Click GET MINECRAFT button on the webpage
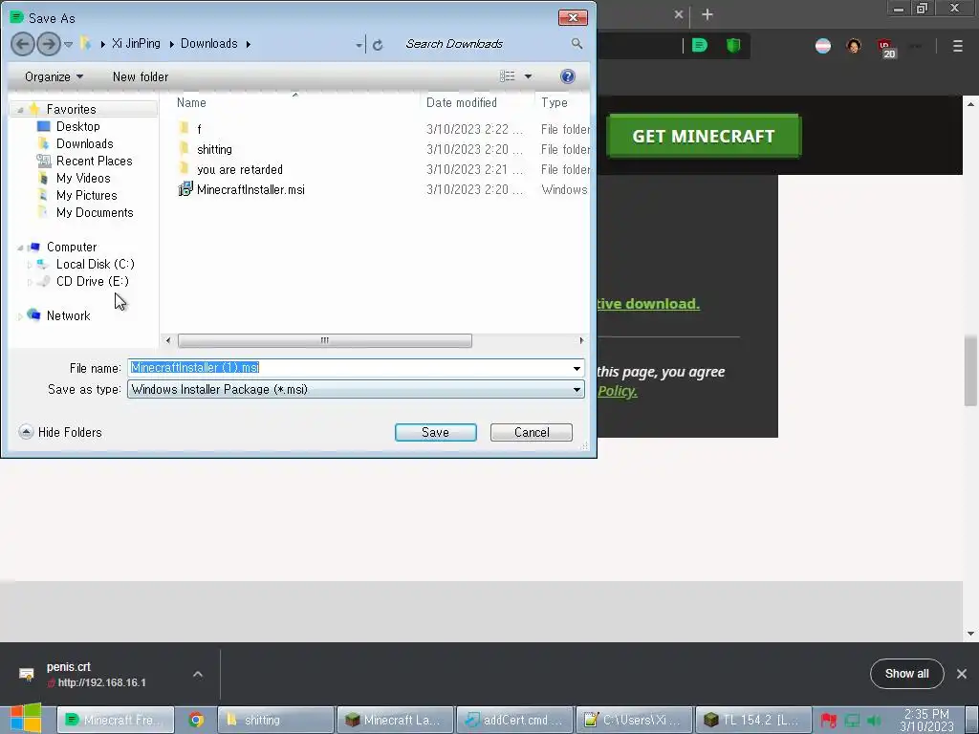The image size is (979, 734). 703,136
